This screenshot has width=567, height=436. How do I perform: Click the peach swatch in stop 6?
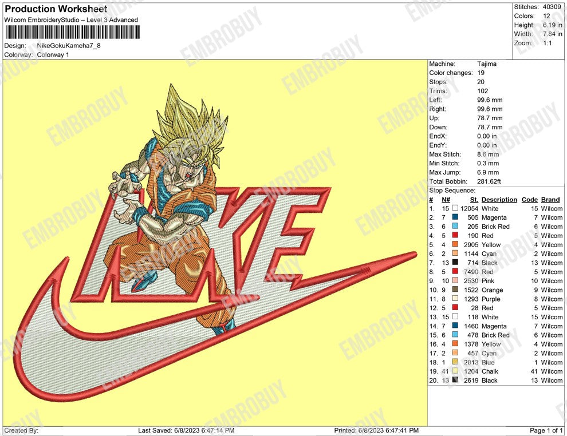[455, 253]
